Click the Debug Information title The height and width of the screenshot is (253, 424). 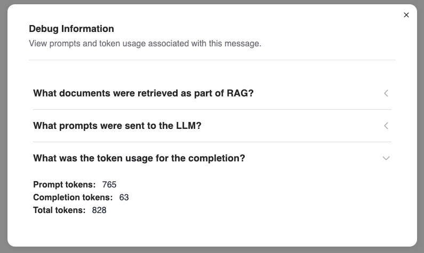[71, 29]
